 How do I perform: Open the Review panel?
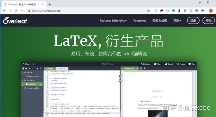[x=146, y=64]
